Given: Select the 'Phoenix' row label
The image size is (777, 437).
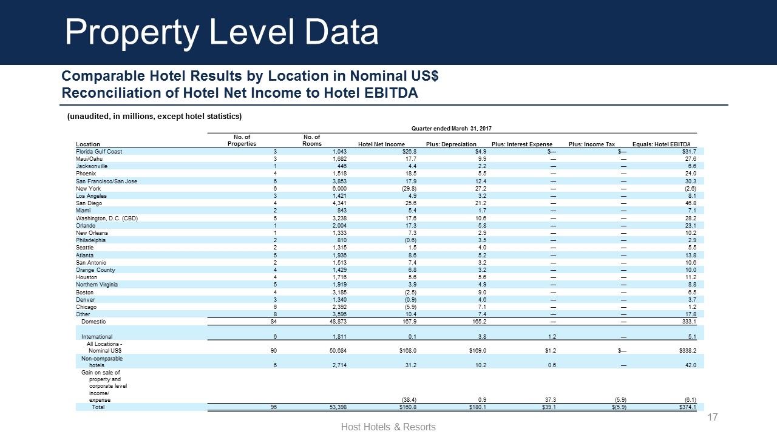Looking at the screenshot, I should pyautogui.click(x=86, y=174).
